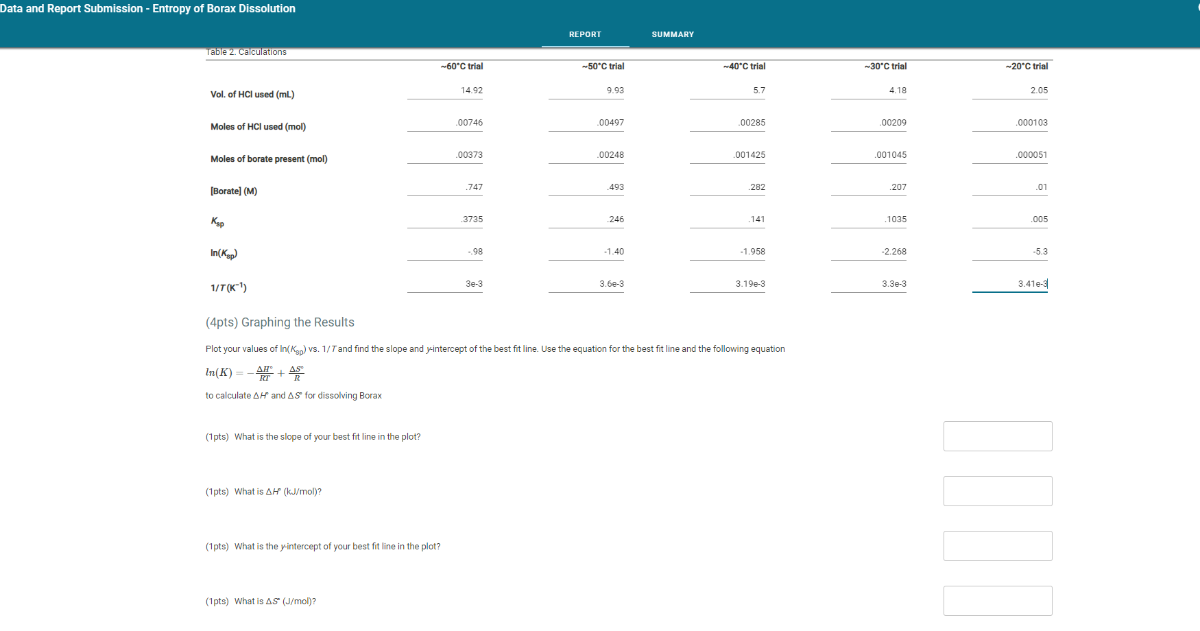Switch to the SUMMARY tab

pos(673,34)
